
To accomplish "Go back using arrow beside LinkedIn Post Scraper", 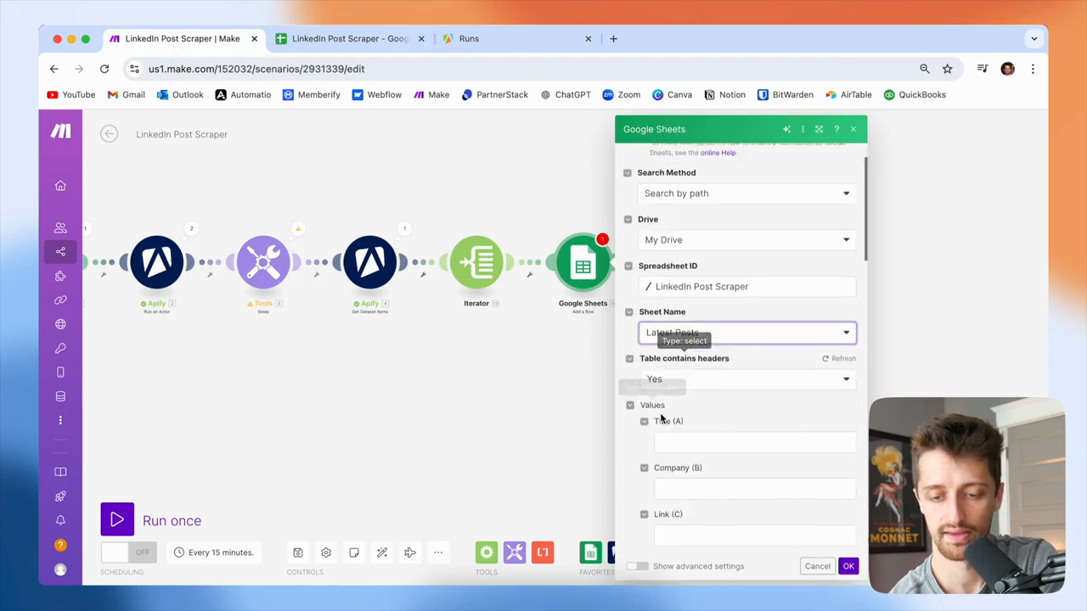I will click(109, 134).
